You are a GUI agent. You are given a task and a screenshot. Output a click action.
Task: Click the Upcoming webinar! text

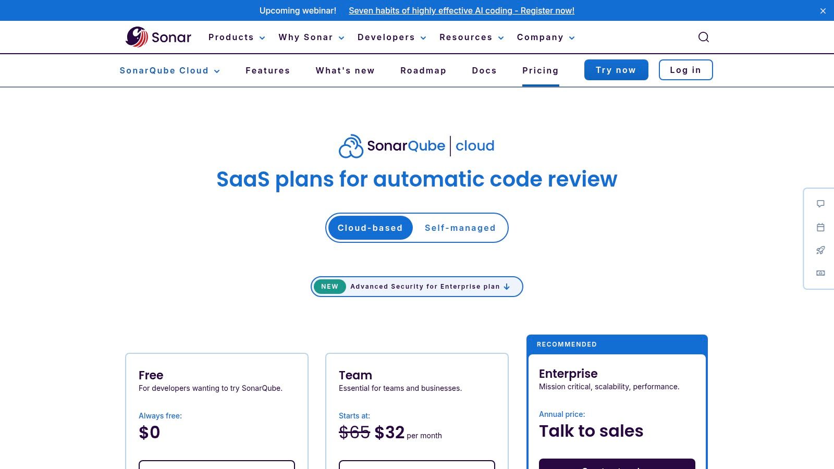pos(298,11)
